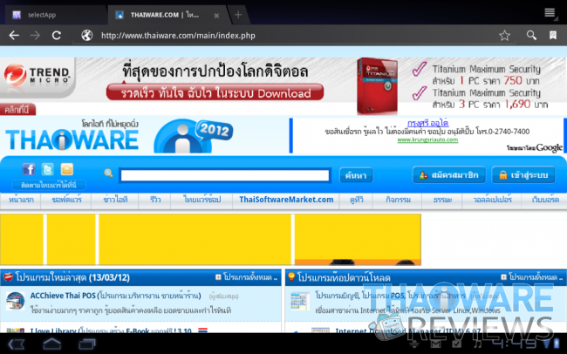The height and width of the screenshot is (354, 567).
Task: Tap the Android home button
Action: 51,344
